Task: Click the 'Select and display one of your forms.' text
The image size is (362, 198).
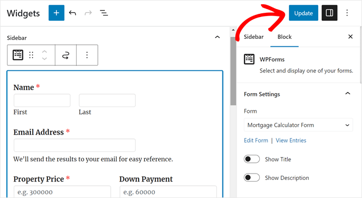Action: 306,71
